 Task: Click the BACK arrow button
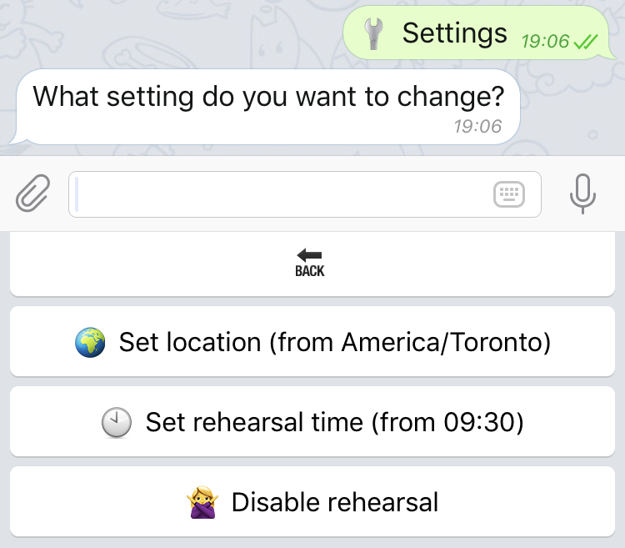pos(312,264)
